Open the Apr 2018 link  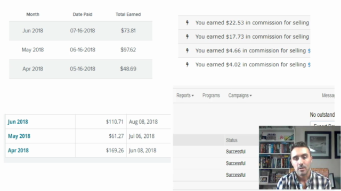18,150
